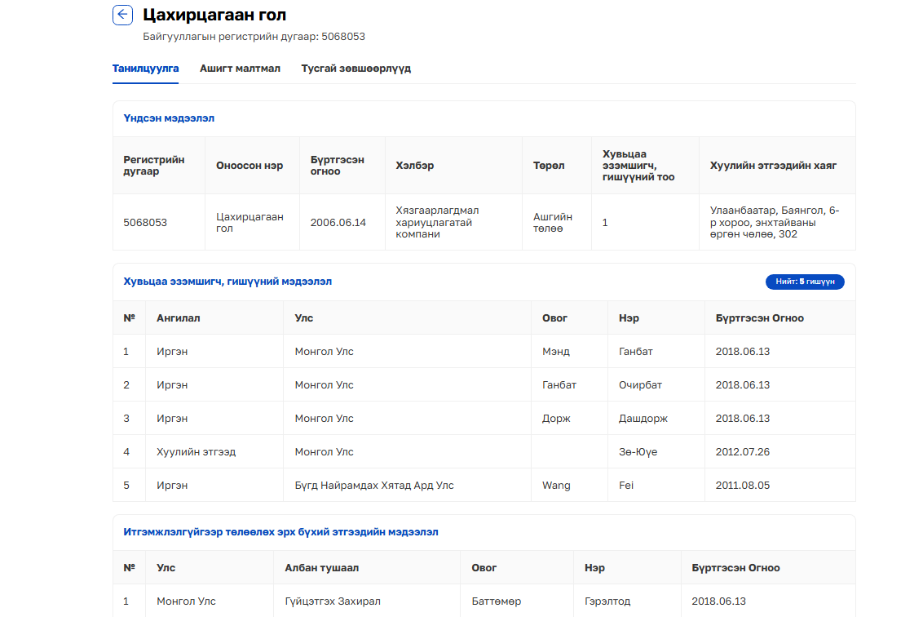Click registration number 5068053 in table
Viewport: 923px width, 617px height.
[145, 222]
